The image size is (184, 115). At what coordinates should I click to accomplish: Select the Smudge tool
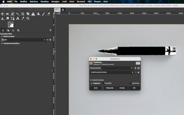8,18
